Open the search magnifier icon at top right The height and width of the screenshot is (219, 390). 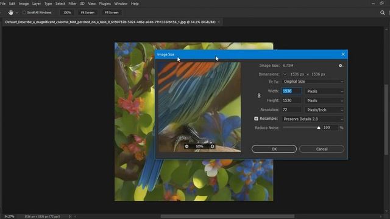382,13
